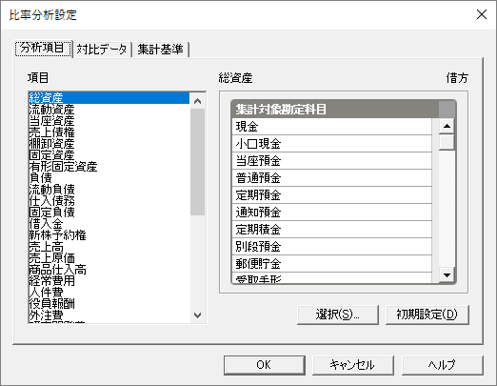Select the 普通預金 row in the account table
497x386 pixels.
[x=332, y=178]
